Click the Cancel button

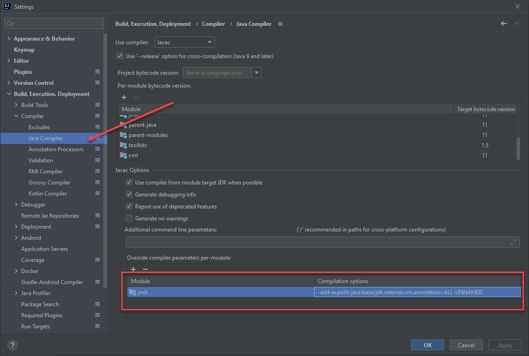coord(466,345)
